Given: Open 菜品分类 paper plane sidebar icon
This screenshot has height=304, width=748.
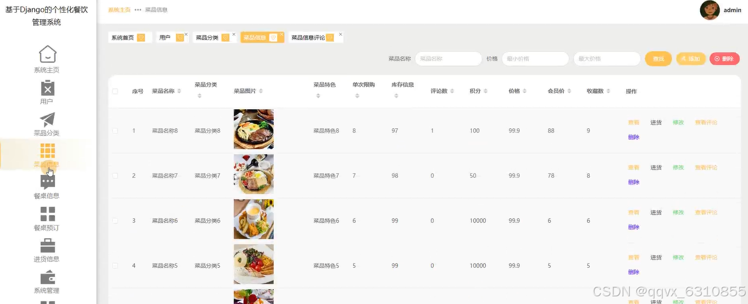Looking at the screenshot, I should click(x=48, y=120).
